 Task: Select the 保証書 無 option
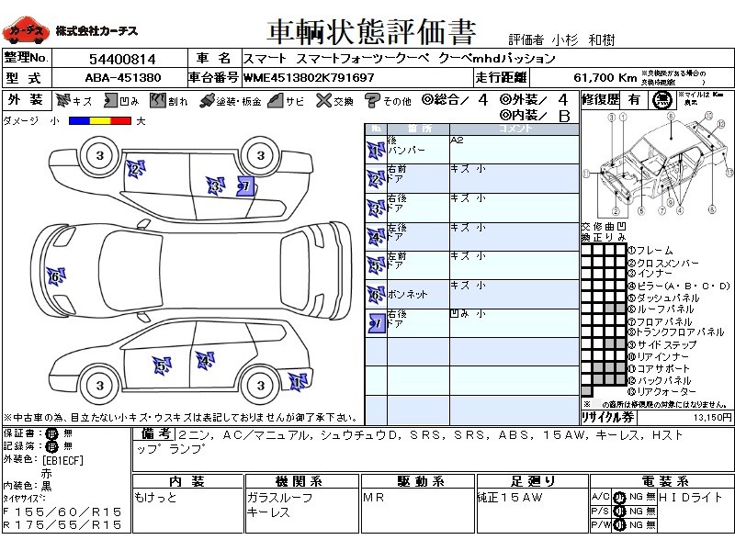tap(68, 433)
